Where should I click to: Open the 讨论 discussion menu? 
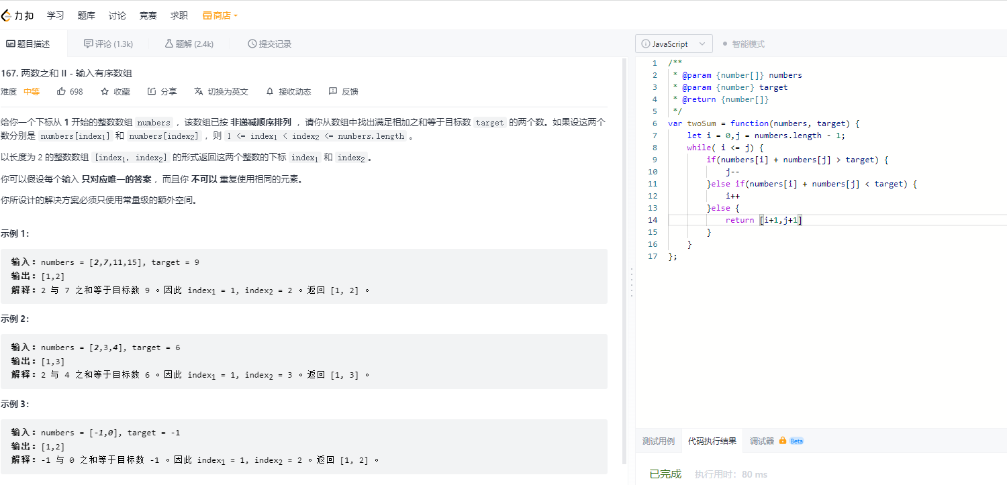[117, 15]
